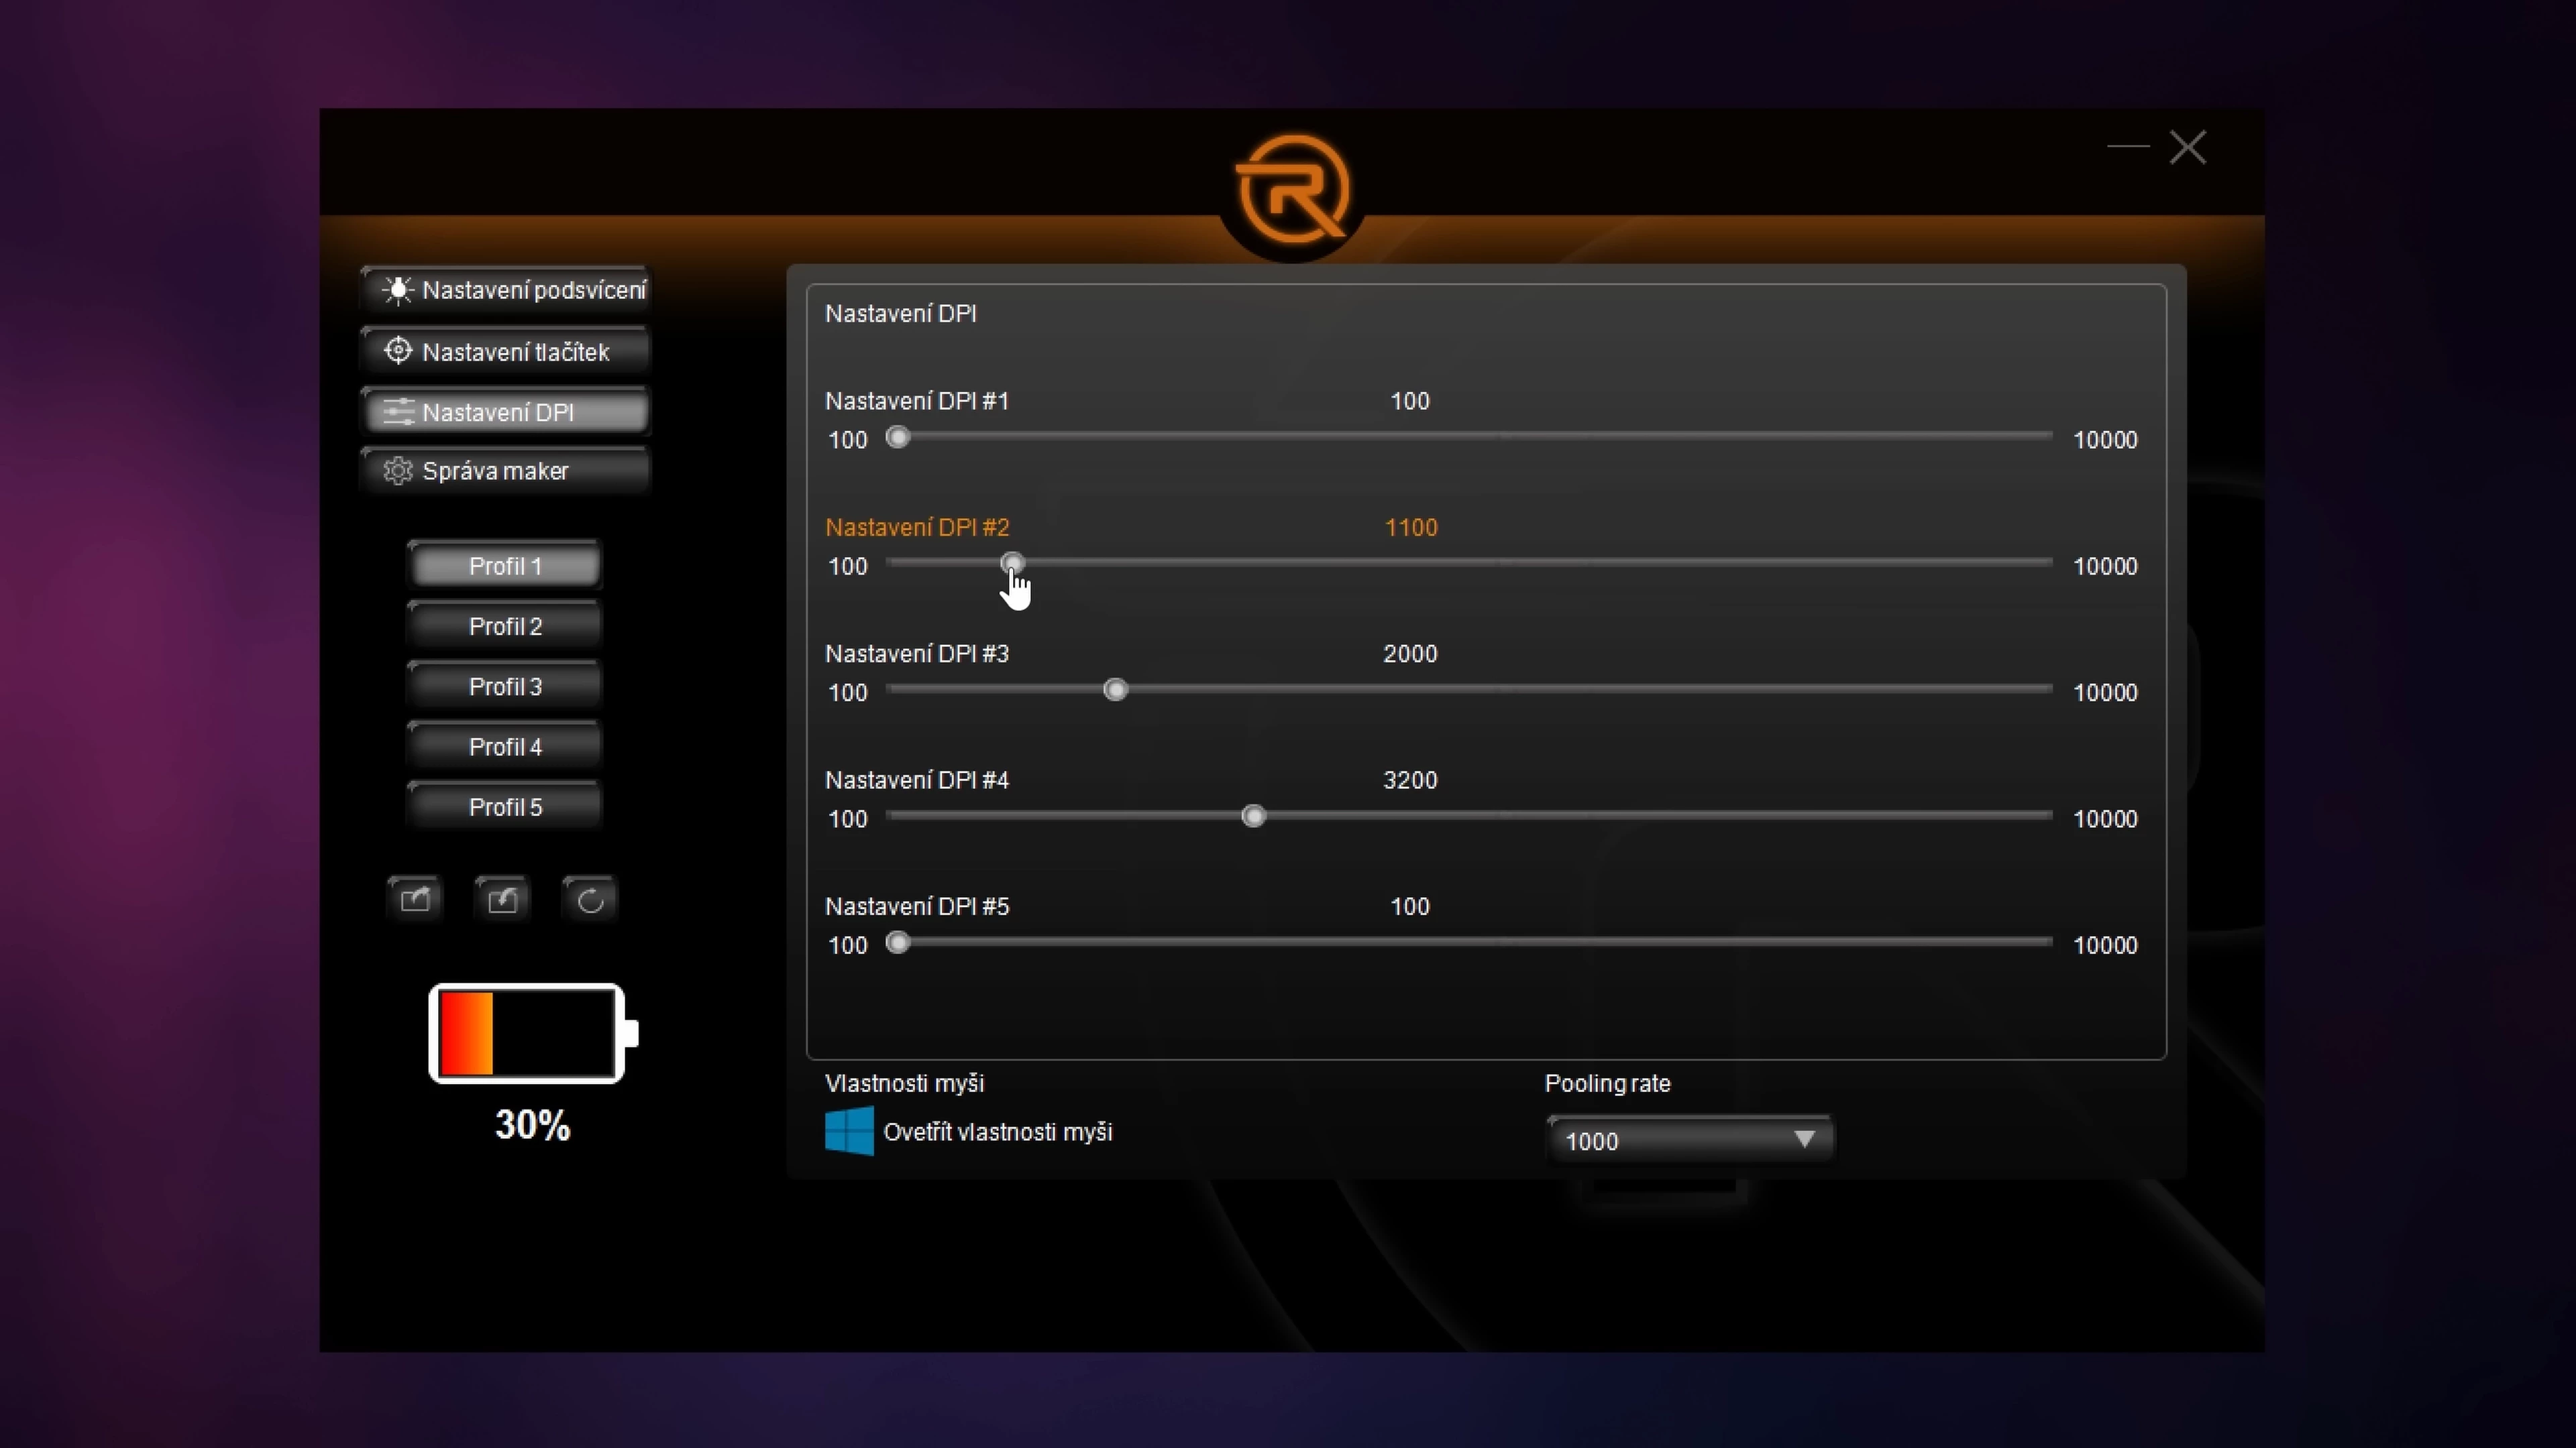This screenshot has height=1448, width=2576.
Task: Click the export profile icon
Action: coord(415,900)
